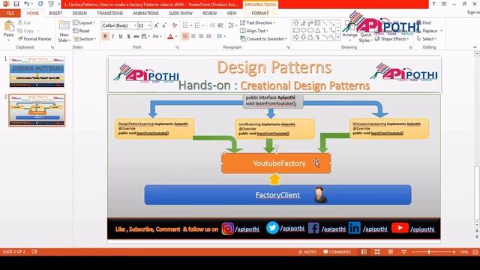Decrease font size with the shrink font icon
Image resolution: width=480 pixels, height=270 pixels.
tap(164, 25)
